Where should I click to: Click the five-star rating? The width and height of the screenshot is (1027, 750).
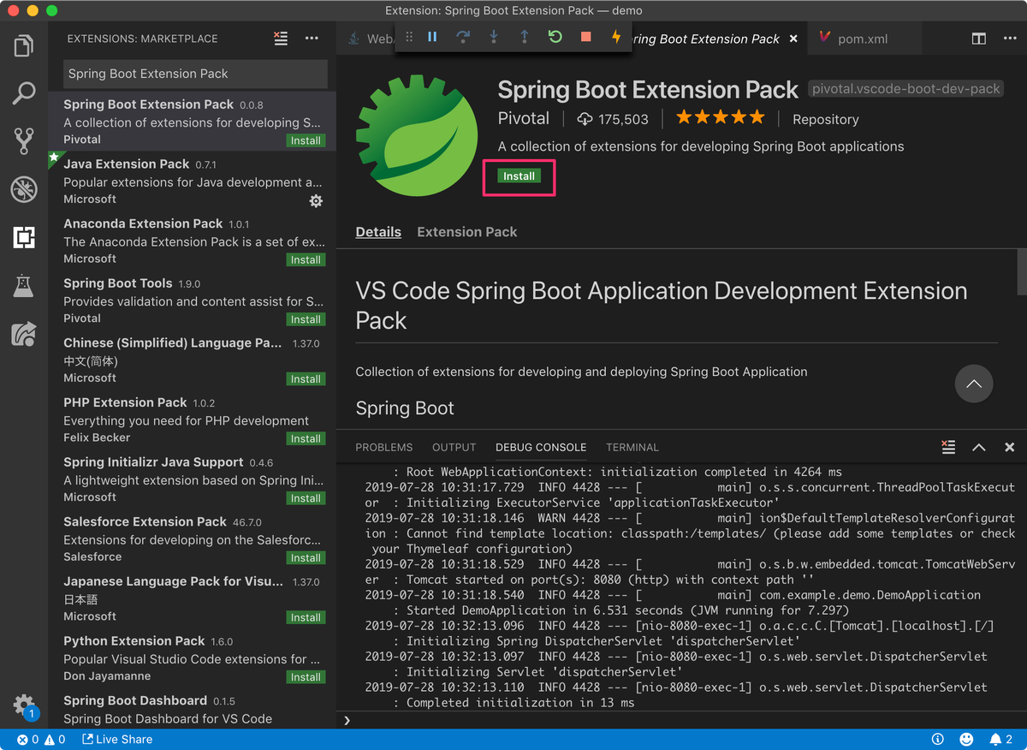[x=721, y=117]
